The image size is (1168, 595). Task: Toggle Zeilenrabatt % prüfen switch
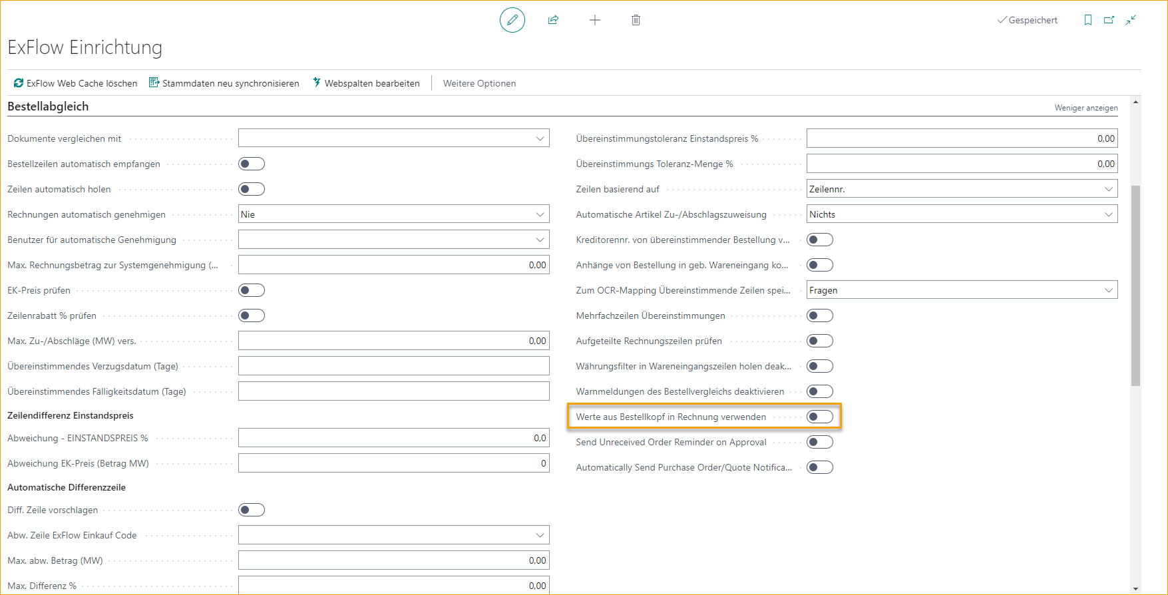[252, 315]
